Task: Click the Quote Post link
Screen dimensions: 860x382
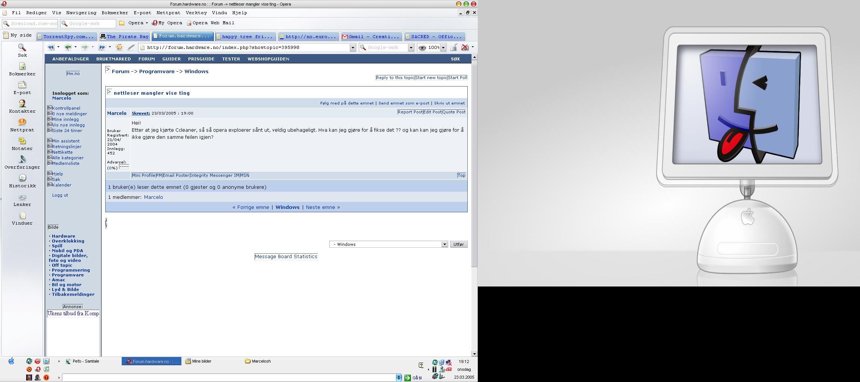Action: point(454,112)
